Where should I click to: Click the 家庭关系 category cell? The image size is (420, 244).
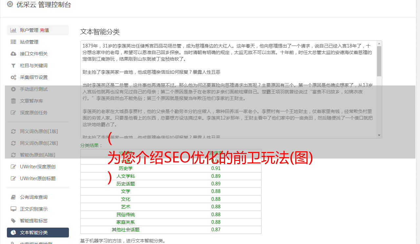tap(126, 222)
